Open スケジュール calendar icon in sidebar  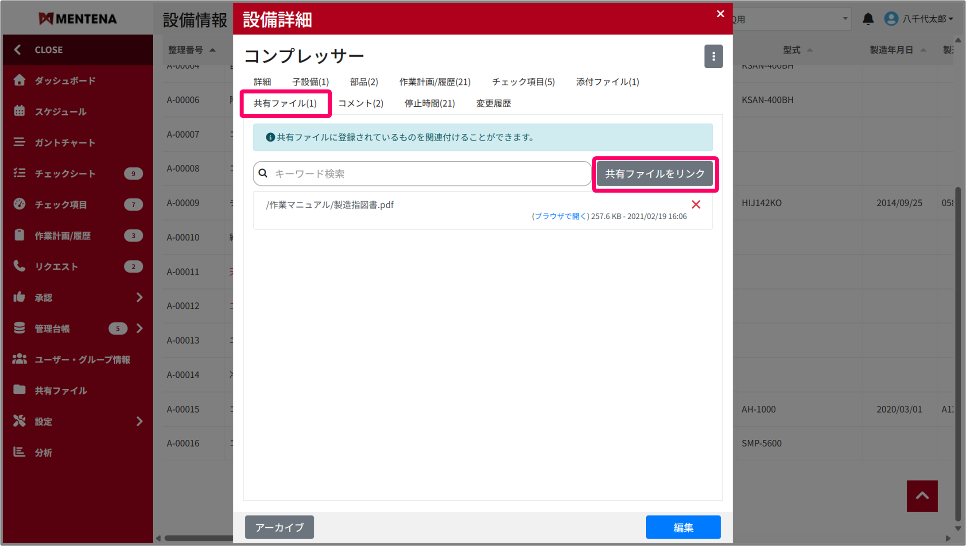coord(19,111)
